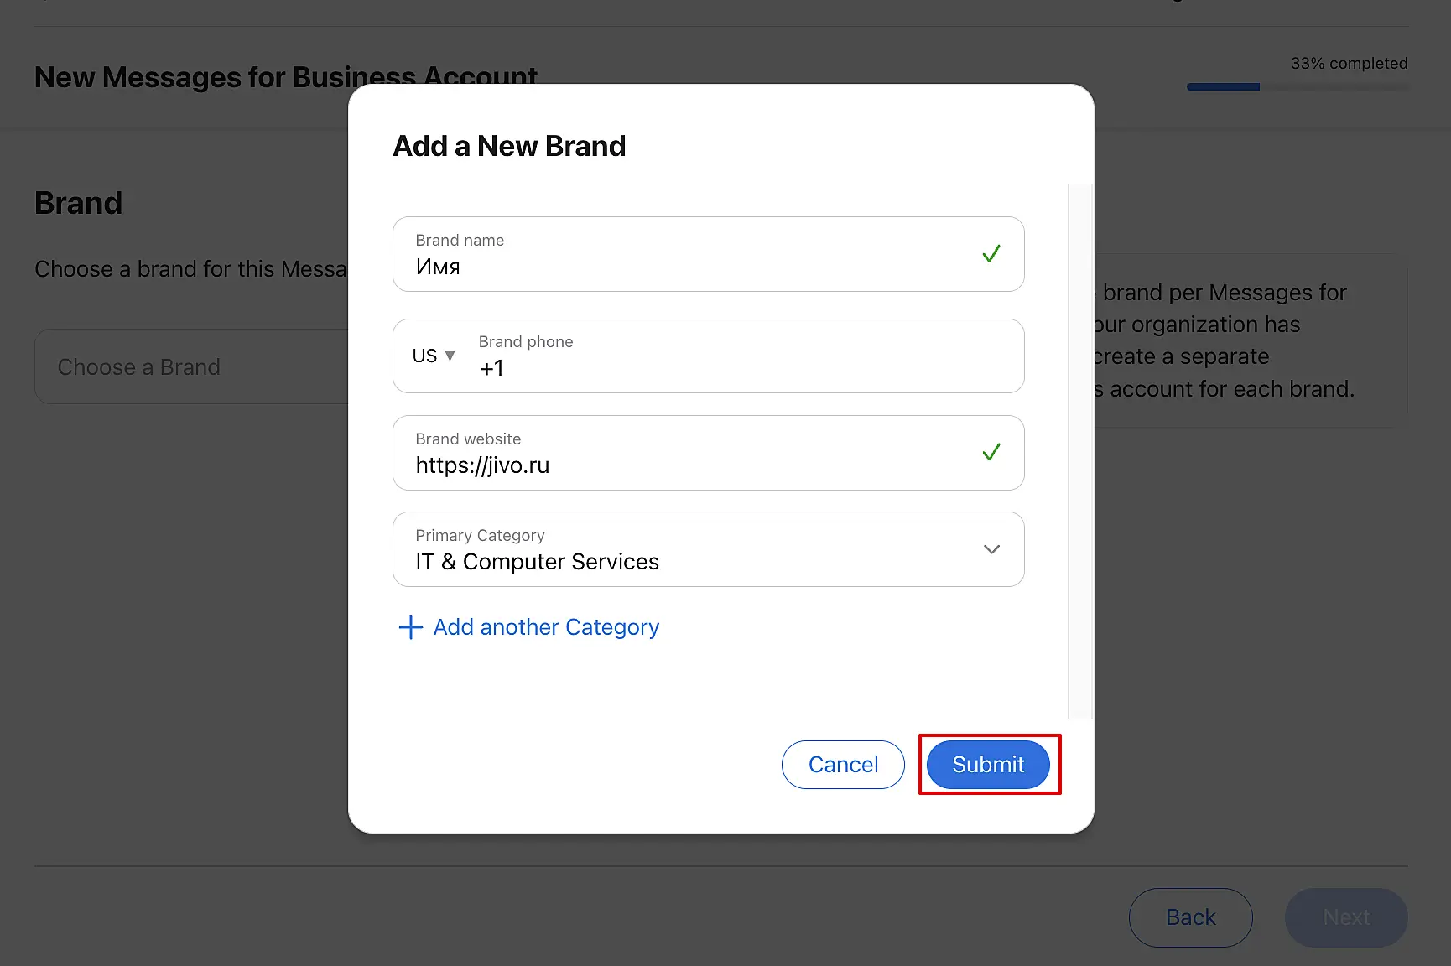The image size is (1451, 966).
Task: Click the Brand section heading
Action: (x=78, y=203)
